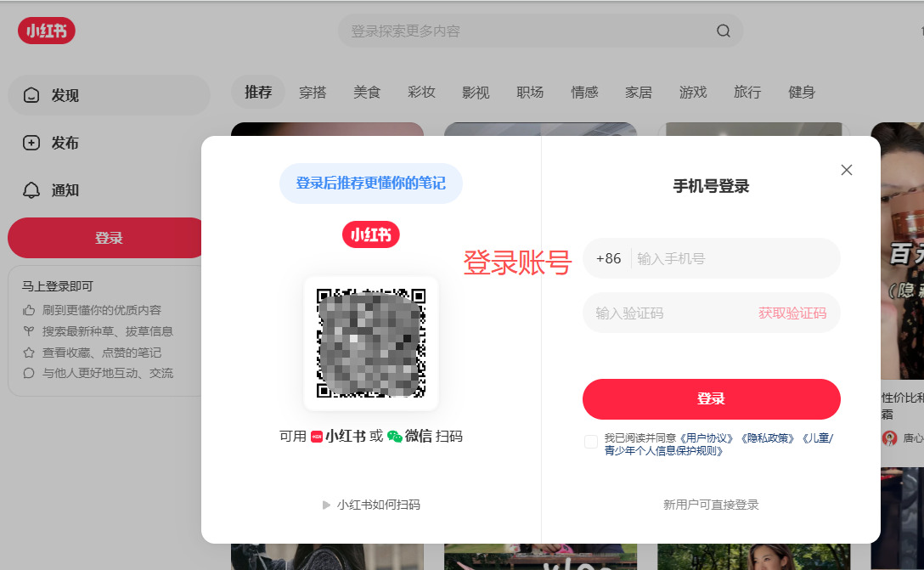Viewport: 924px width, 570px height.
Task: Click the star icon beside 查看收藏
Action: pyautogui.click(x=29, y=353)
